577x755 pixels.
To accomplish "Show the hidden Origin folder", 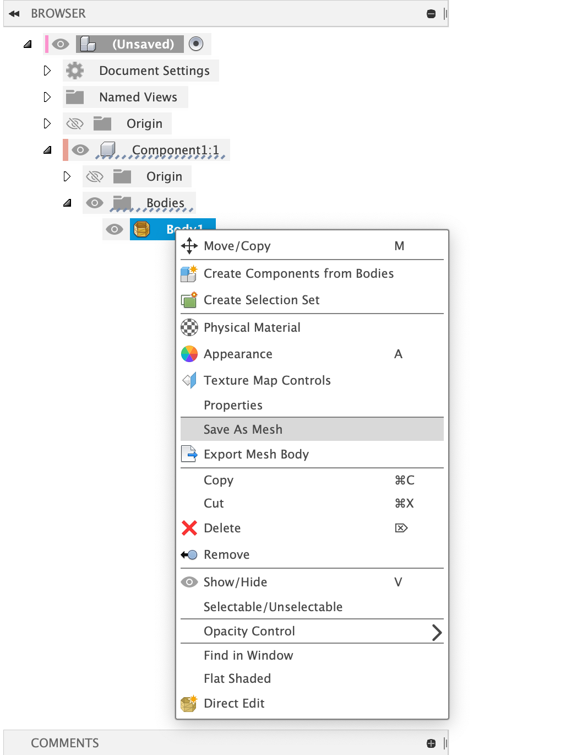I will pyautogui.click(x=75, y=123).
